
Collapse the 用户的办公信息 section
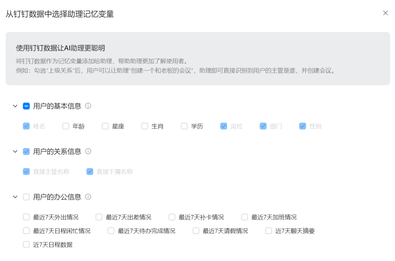(x=15, y=197)
